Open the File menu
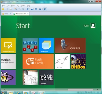The height and width of the screenshot is (94, 102). point(3,6)
